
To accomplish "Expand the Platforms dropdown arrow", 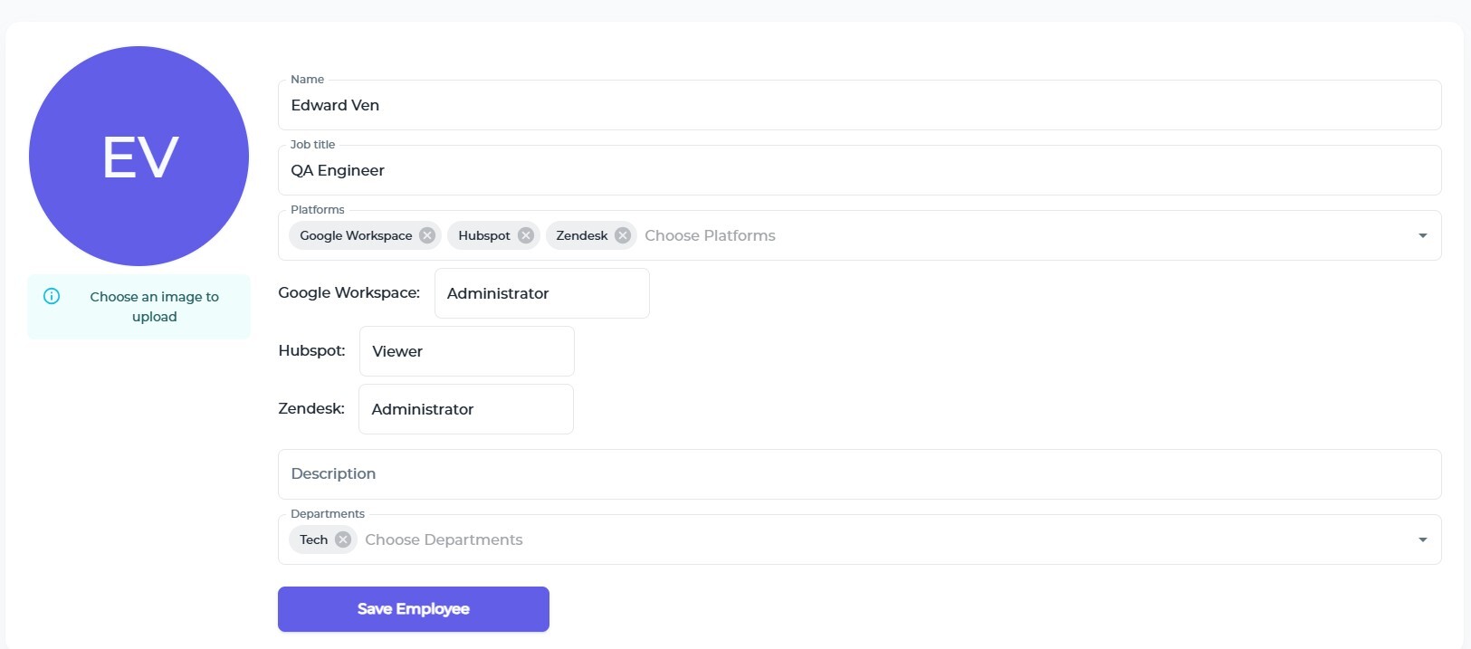I will (1422, 235).
